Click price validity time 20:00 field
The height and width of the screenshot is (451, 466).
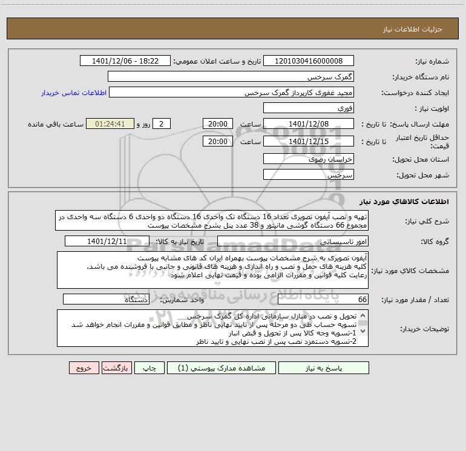[x=217, y=141]
